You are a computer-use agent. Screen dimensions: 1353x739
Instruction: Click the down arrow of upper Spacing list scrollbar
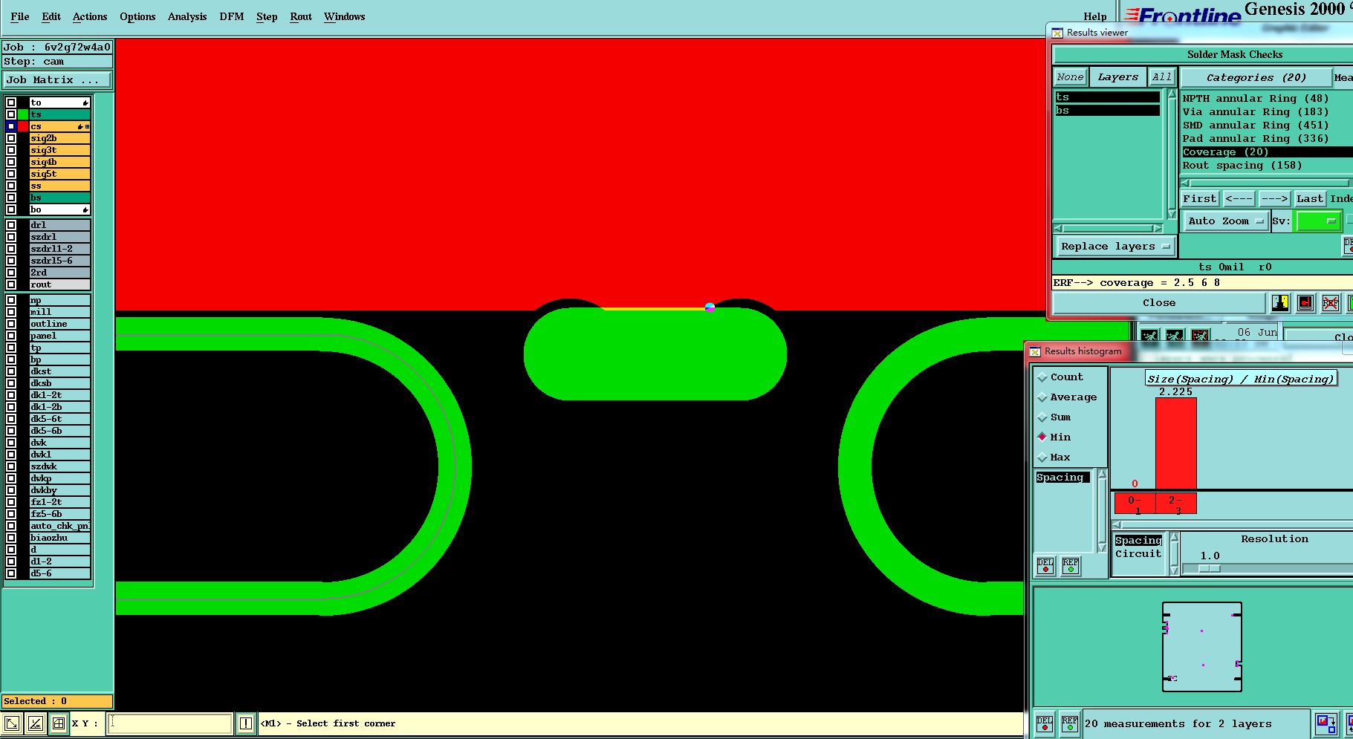pos(1103,547)
